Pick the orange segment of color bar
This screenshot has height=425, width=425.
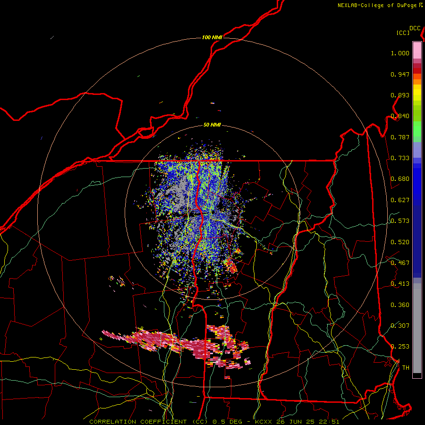click(x=417, y=82)
